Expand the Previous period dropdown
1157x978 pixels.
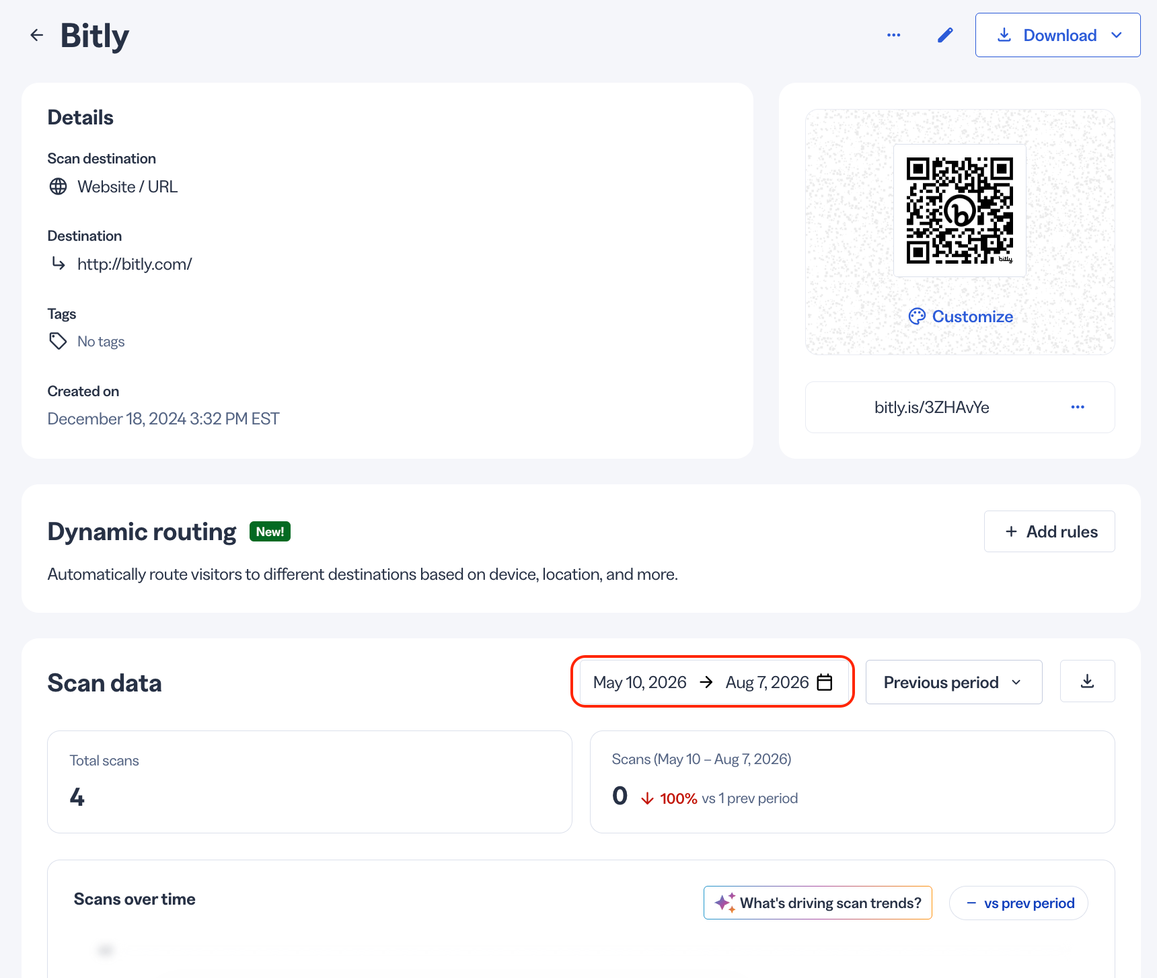tap(953, 682)
